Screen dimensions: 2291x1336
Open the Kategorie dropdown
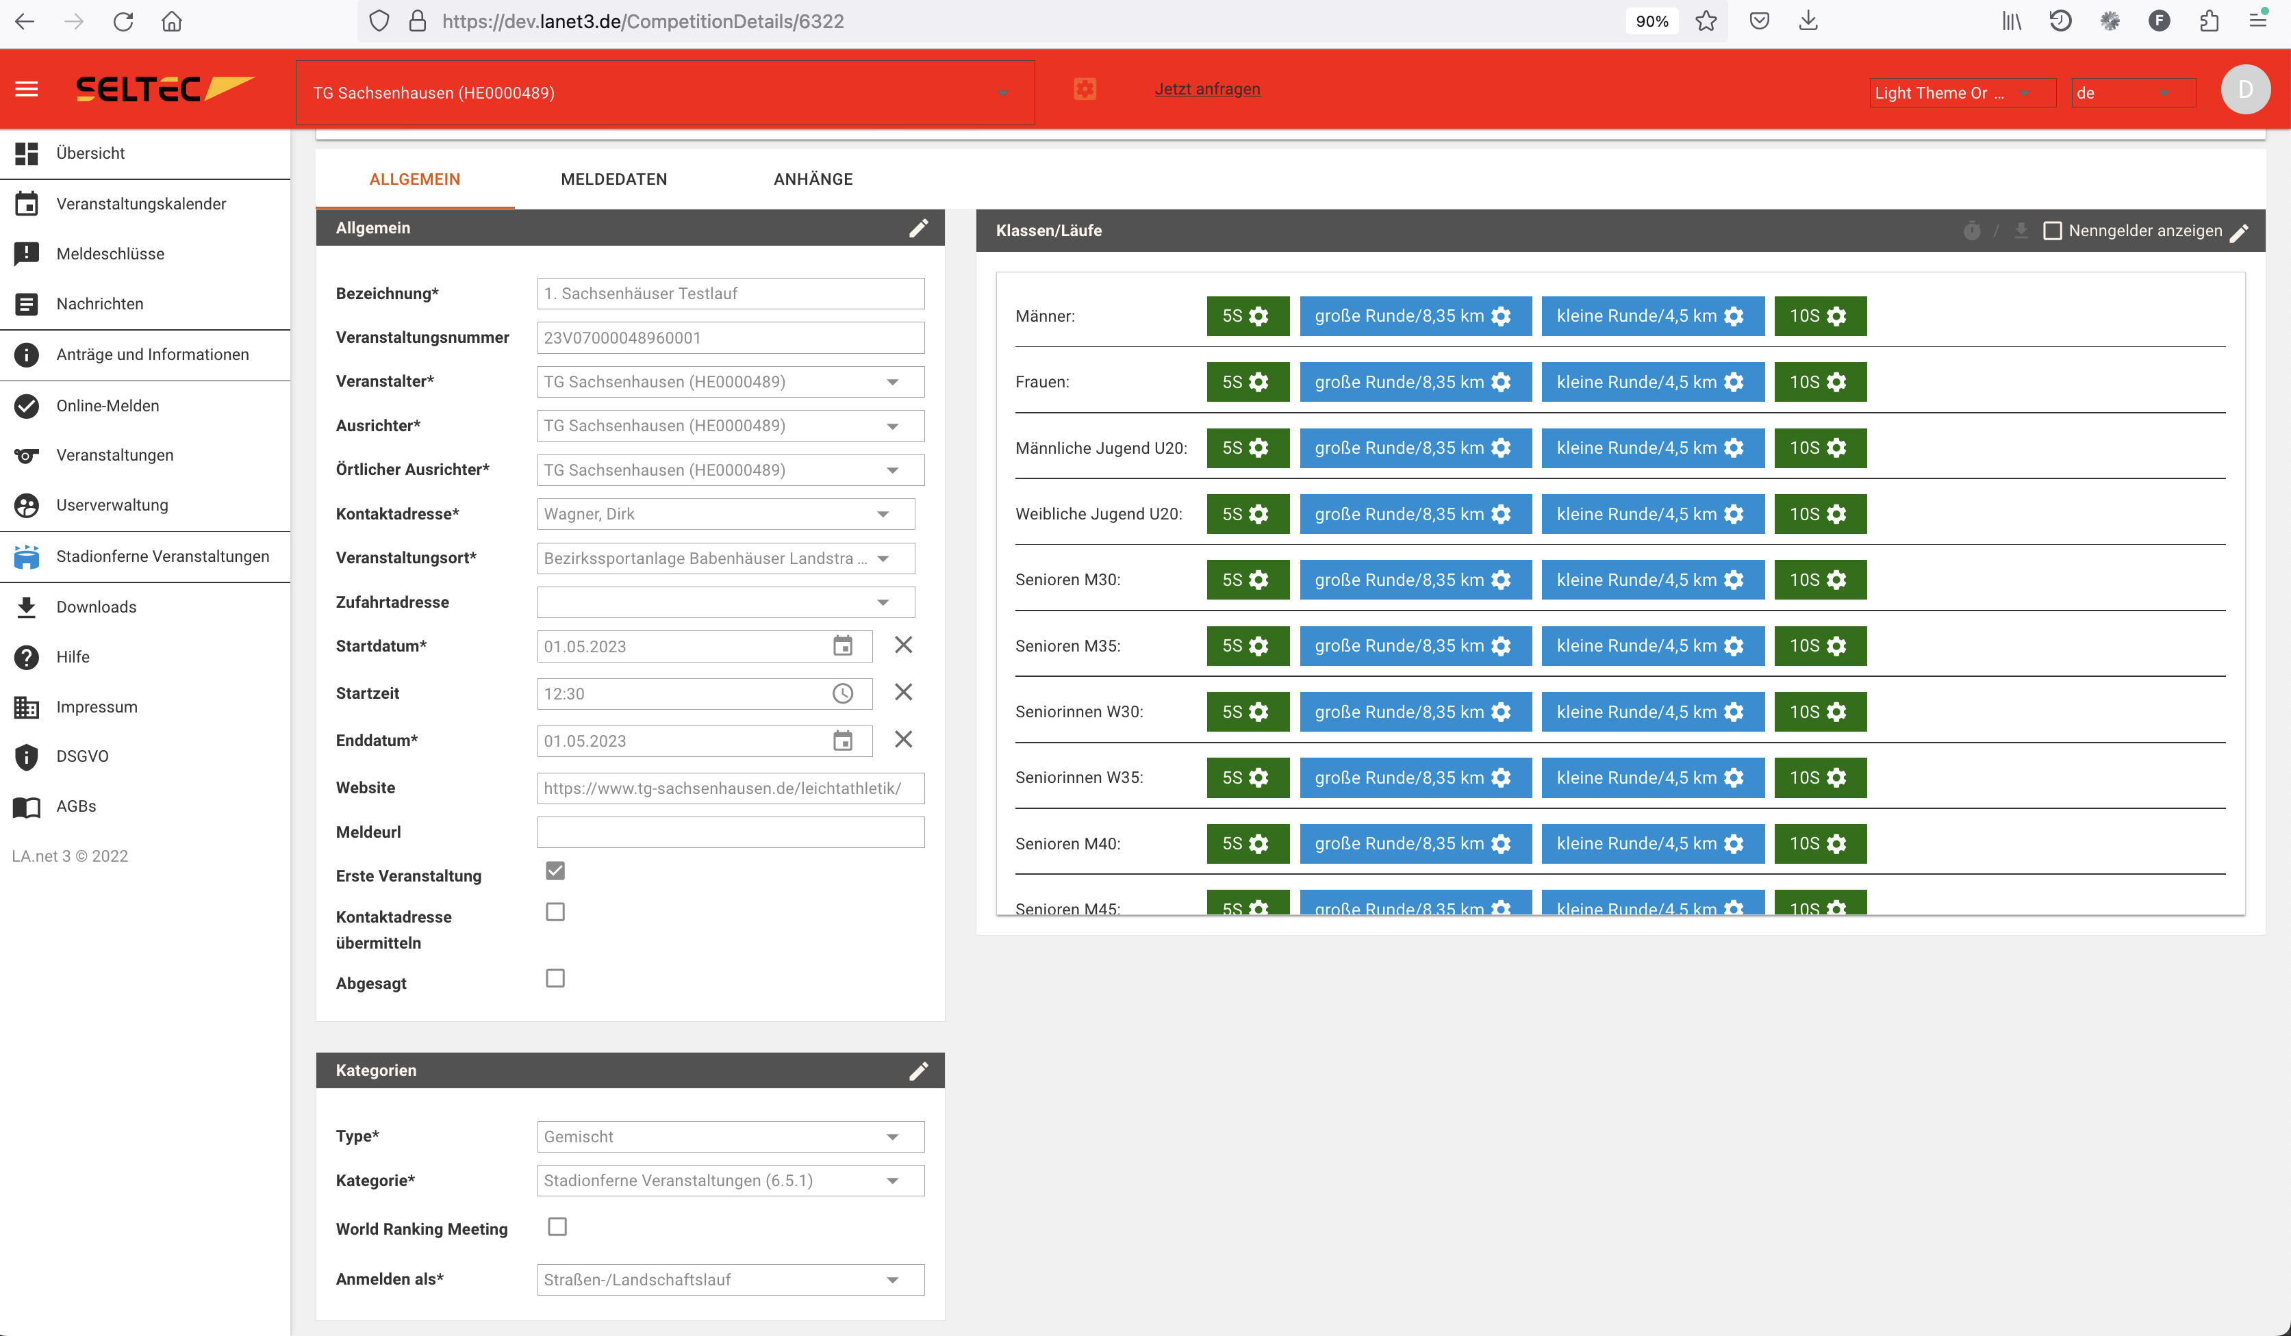pyautogui.click(x=730, y=1181)
